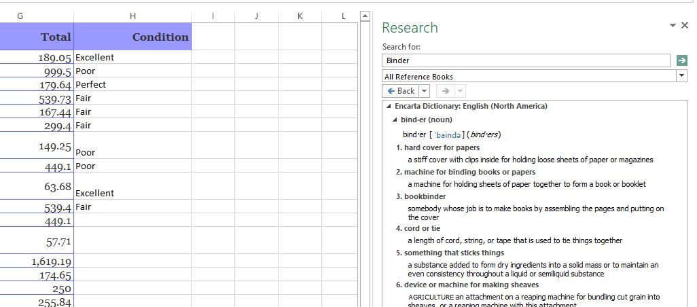Open the Back history dropdown arrow
Viewport: 697px width, 307px height.
coord(425,90)
